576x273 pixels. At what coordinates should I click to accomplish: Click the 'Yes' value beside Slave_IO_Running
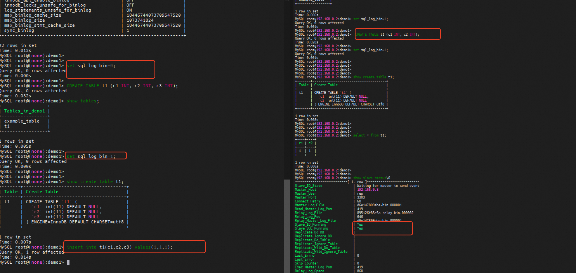[x=360, y=225]
